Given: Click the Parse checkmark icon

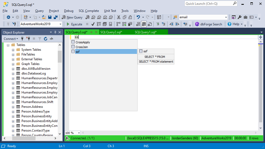Looking at the screenshot, I should point(93,24).
